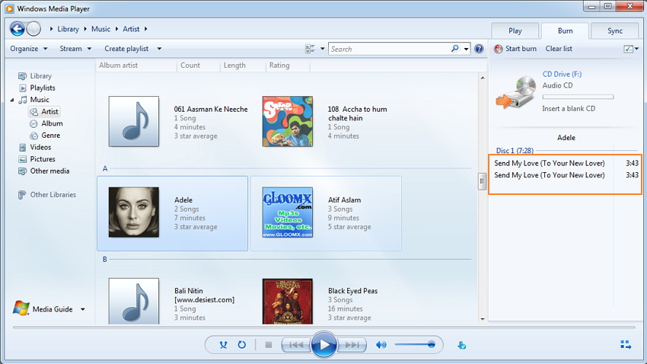Open the Help question-mark icon
Screen dimensions: 647x364
pyautogui.click(x=479, y=49)
